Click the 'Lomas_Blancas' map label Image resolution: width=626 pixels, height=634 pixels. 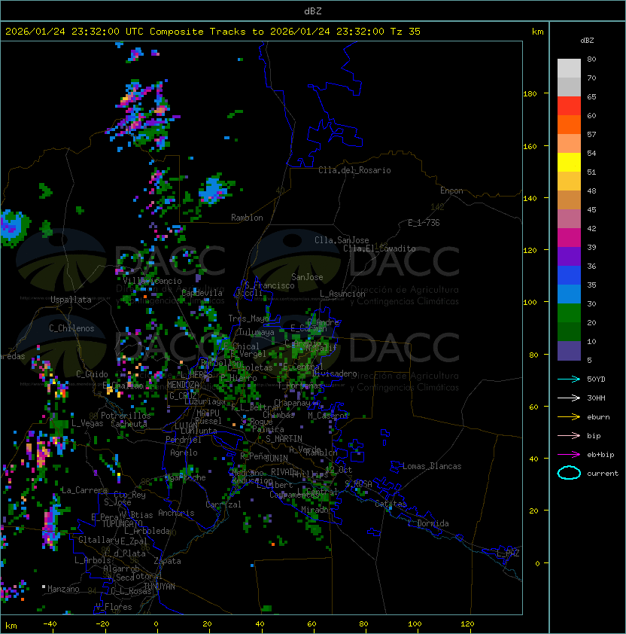pos(432,466)
